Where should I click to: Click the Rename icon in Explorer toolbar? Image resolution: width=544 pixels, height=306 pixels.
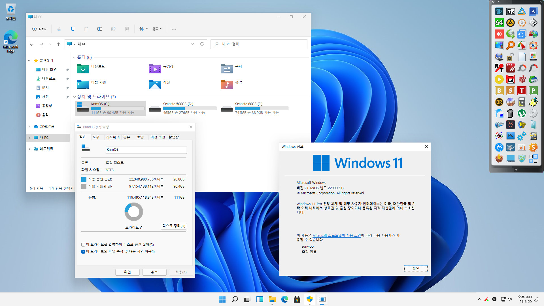100,29
